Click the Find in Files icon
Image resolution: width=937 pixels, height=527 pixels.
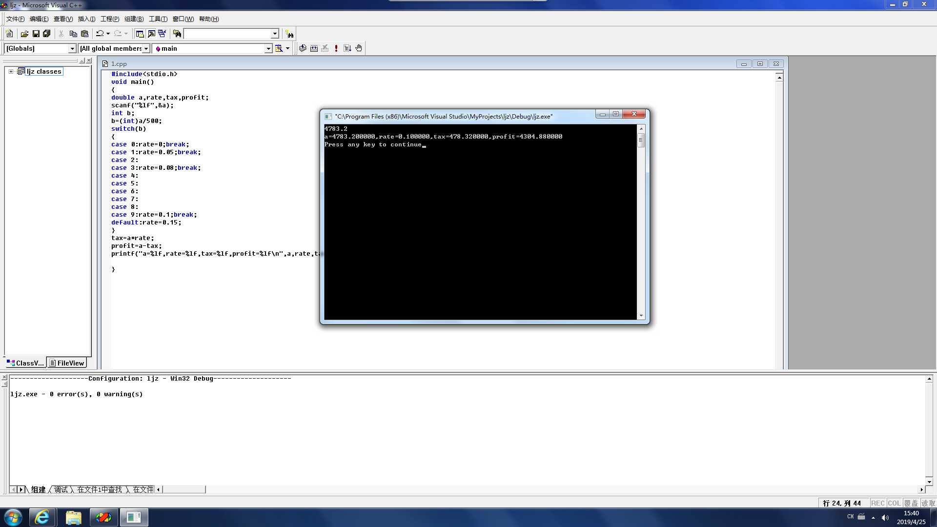tap(177, 34)
